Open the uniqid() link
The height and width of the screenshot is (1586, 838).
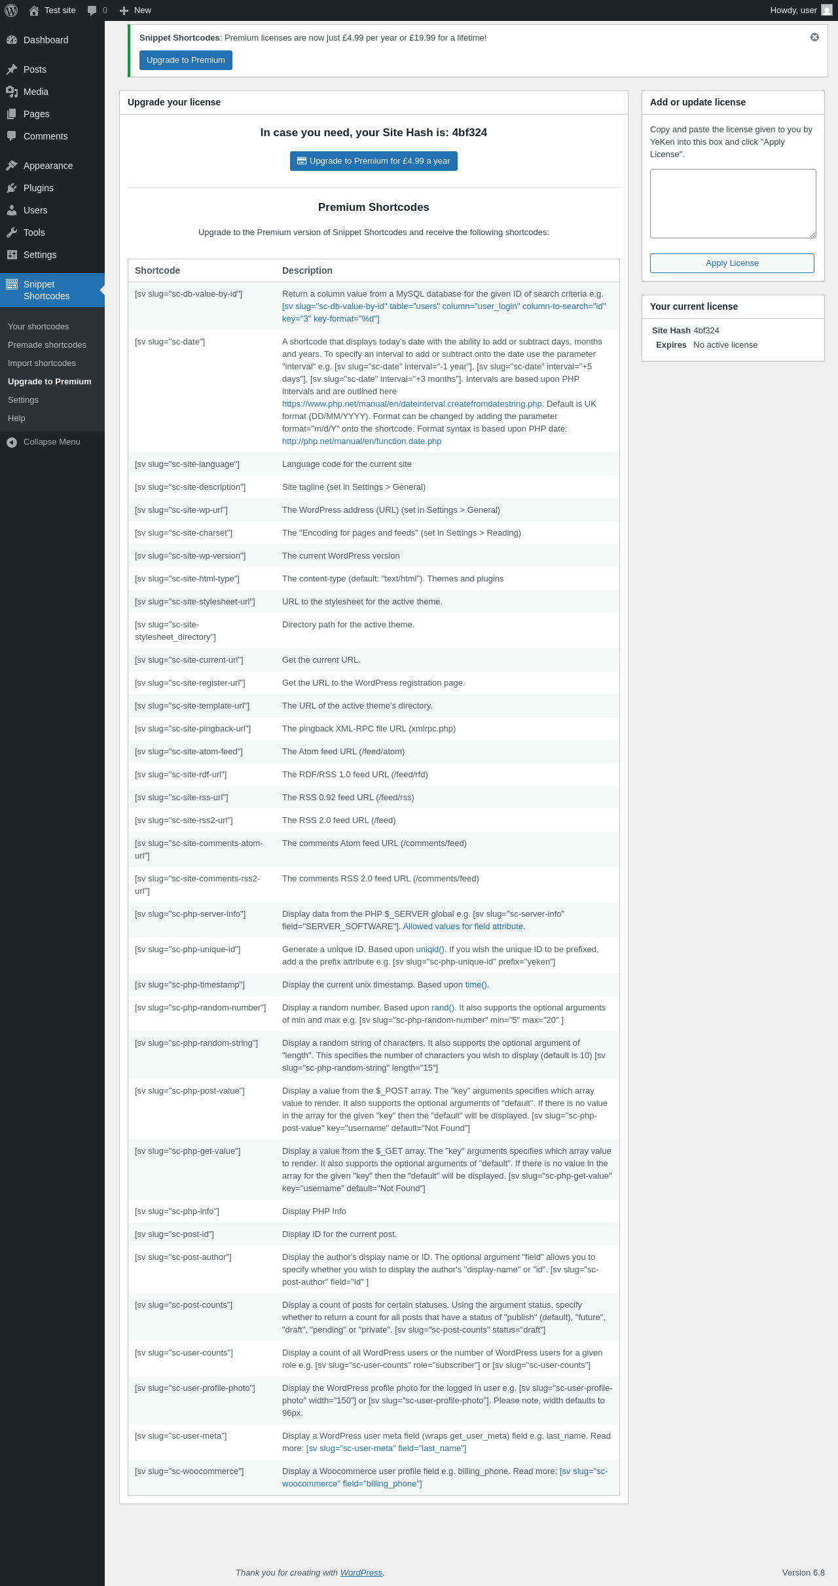pyautogui.click(x=430, y=950)
